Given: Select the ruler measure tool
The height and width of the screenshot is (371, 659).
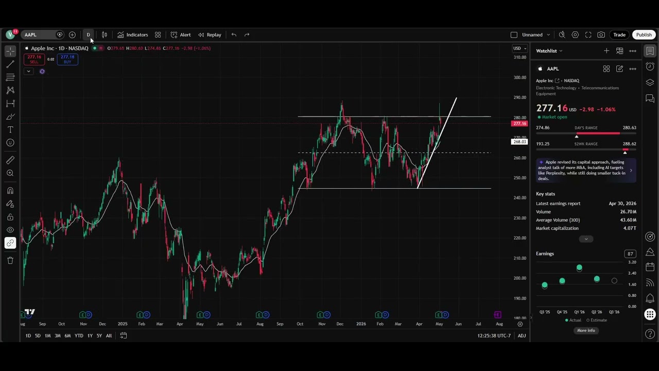Looking at the screenshot, I should click(x=10, y=160).
